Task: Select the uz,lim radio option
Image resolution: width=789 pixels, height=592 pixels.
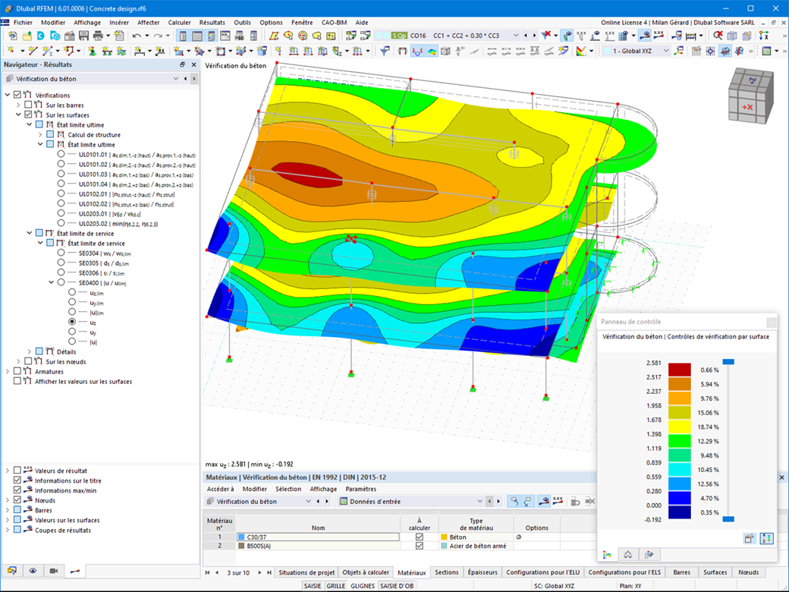Action: coord(72,292)
